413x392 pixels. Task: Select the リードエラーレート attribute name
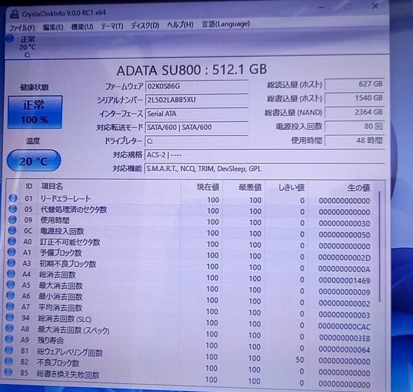tap(65, 199)
